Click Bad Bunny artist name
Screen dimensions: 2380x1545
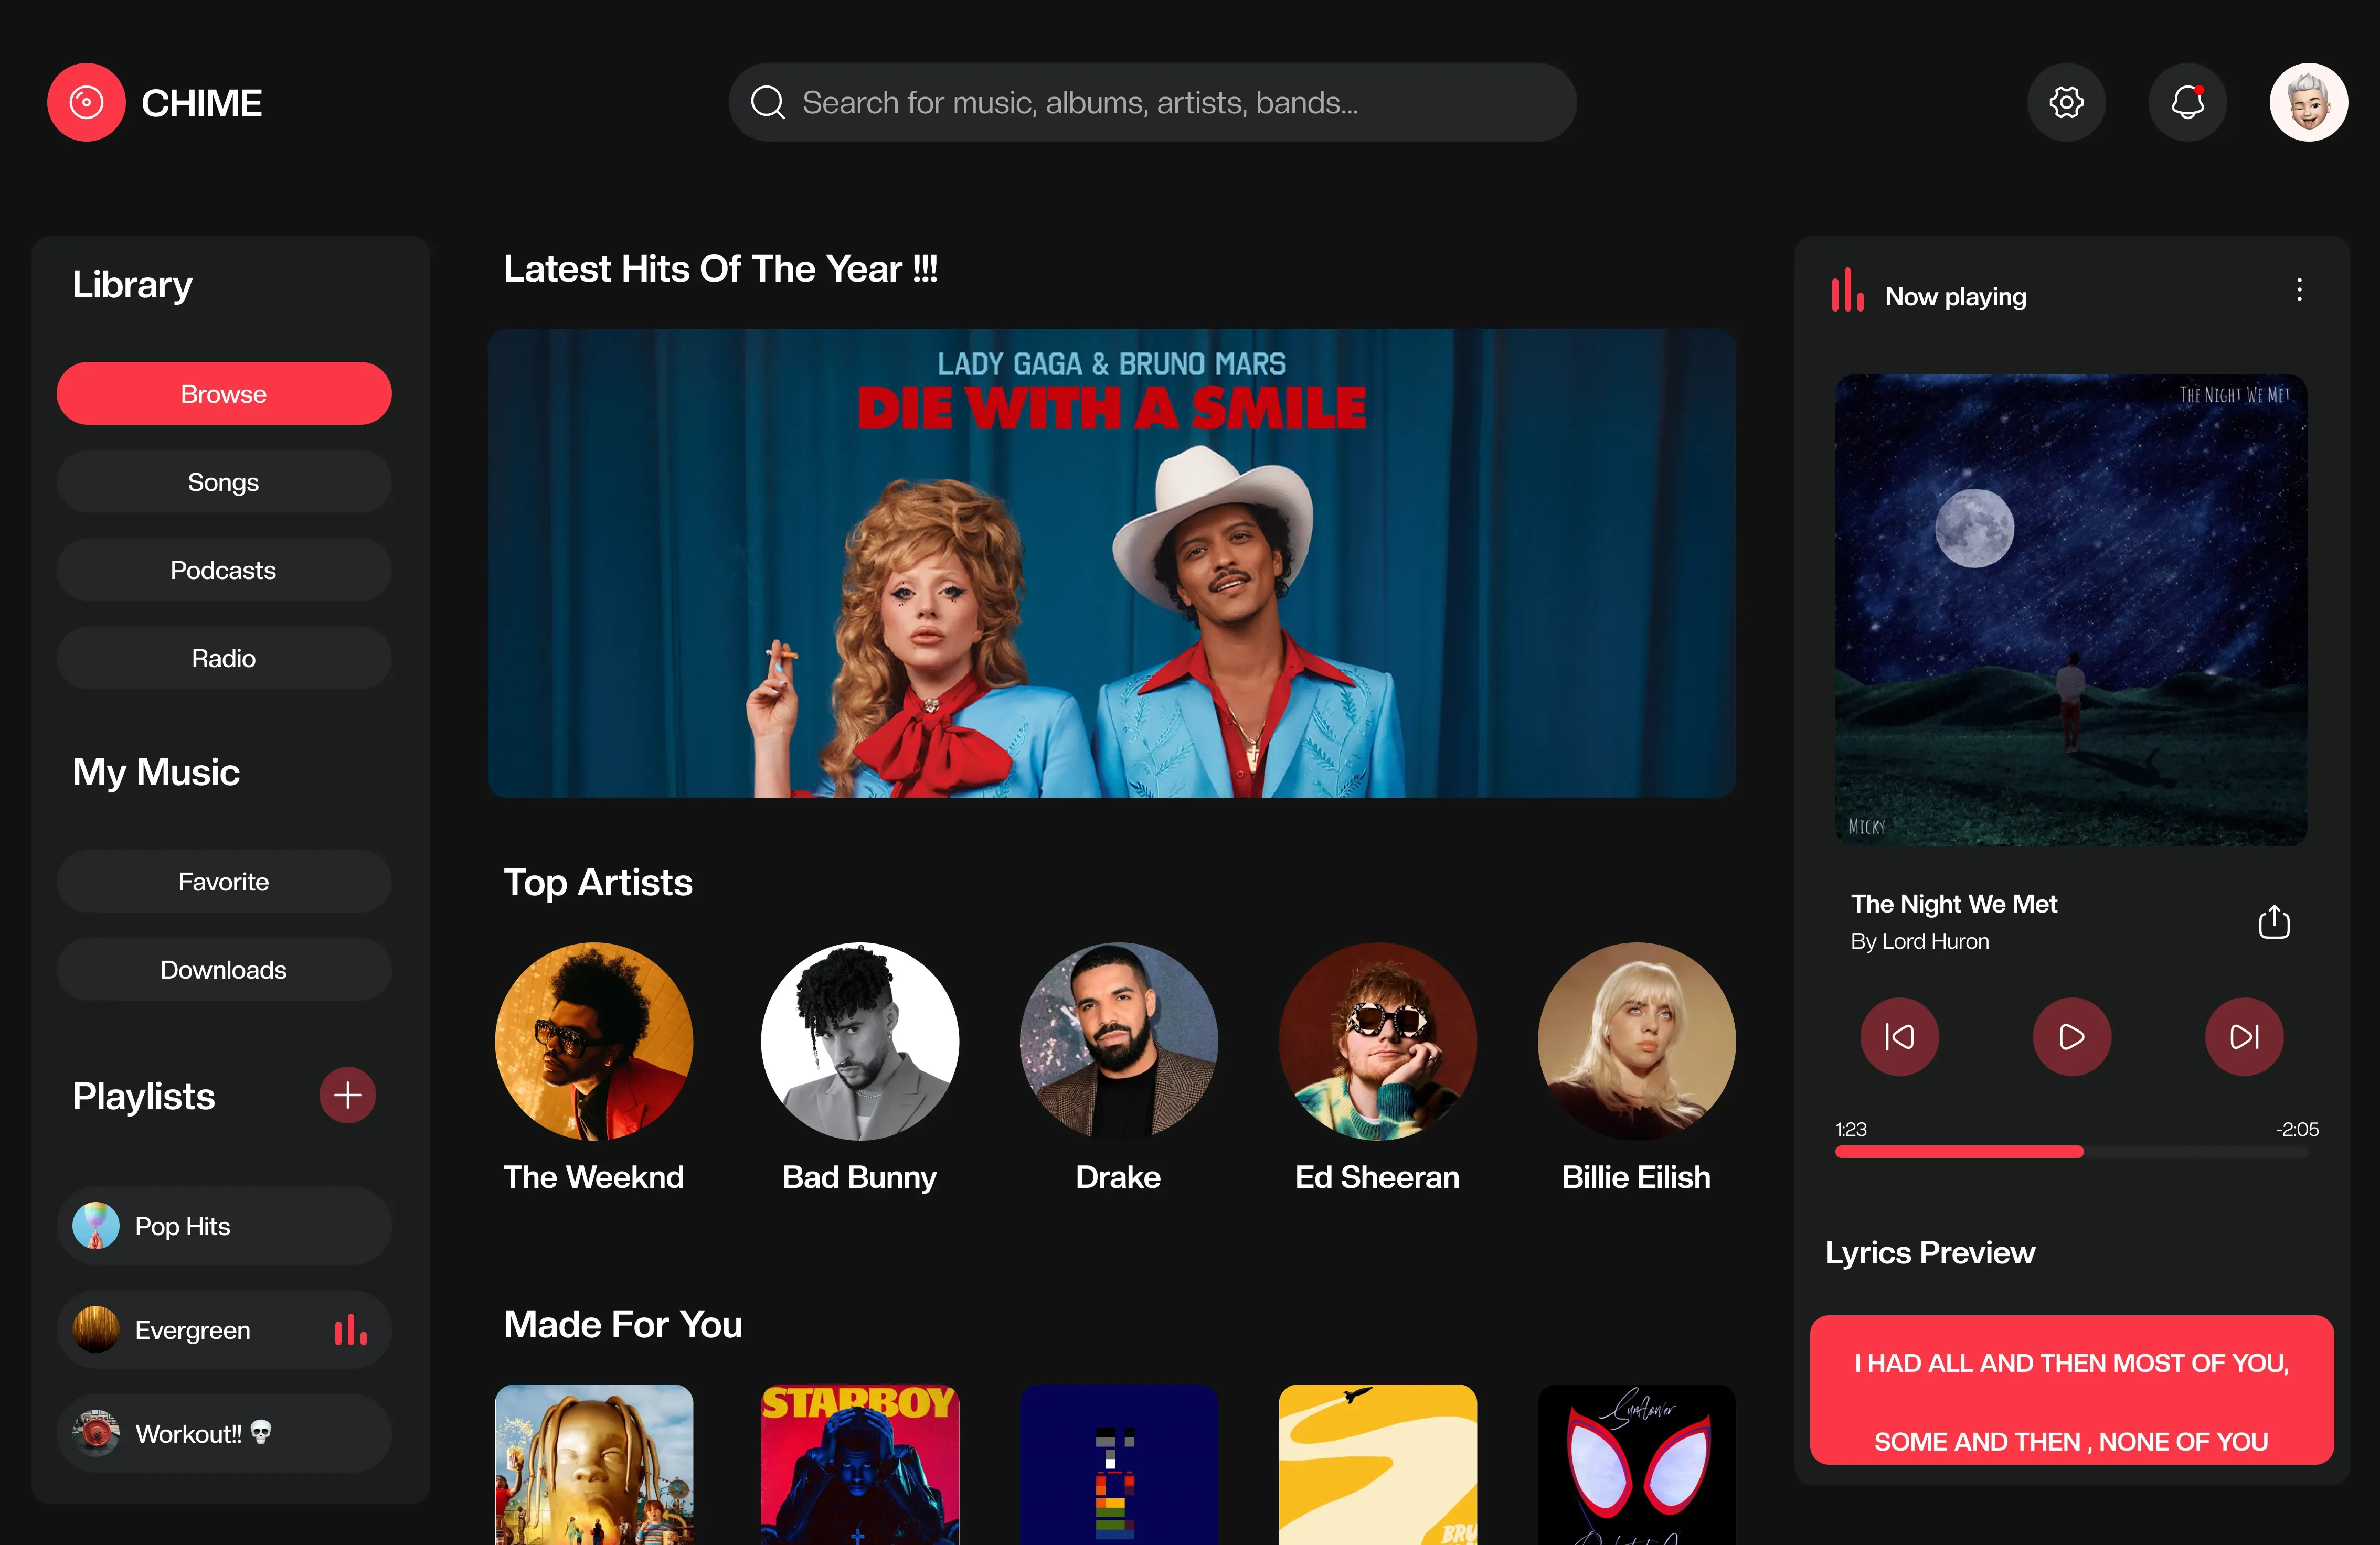[859, 1177]
